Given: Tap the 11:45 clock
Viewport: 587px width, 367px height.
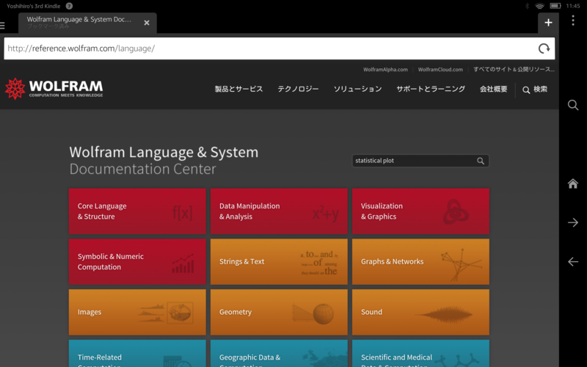Looking at the screenshot, I should (573, 6).
